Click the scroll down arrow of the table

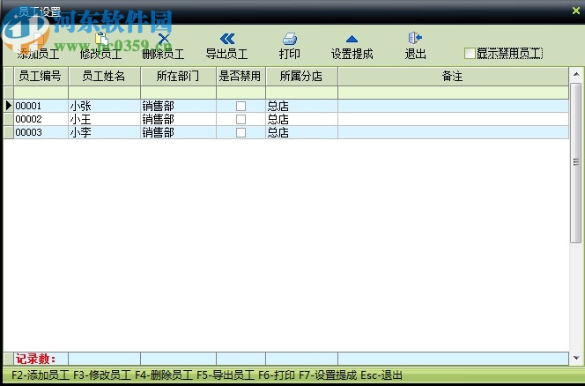[x=576, y=358]
